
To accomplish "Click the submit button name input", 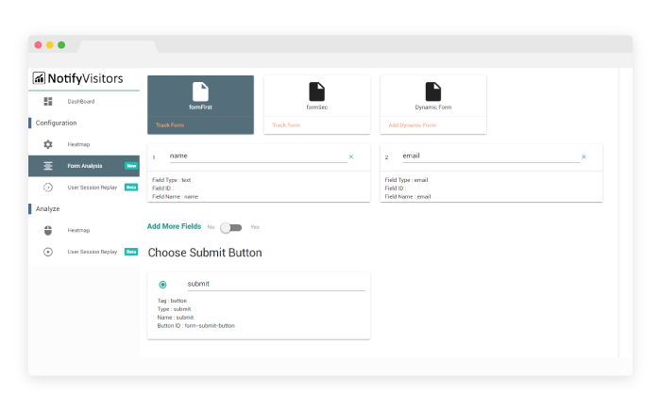I will pos(274,284).
